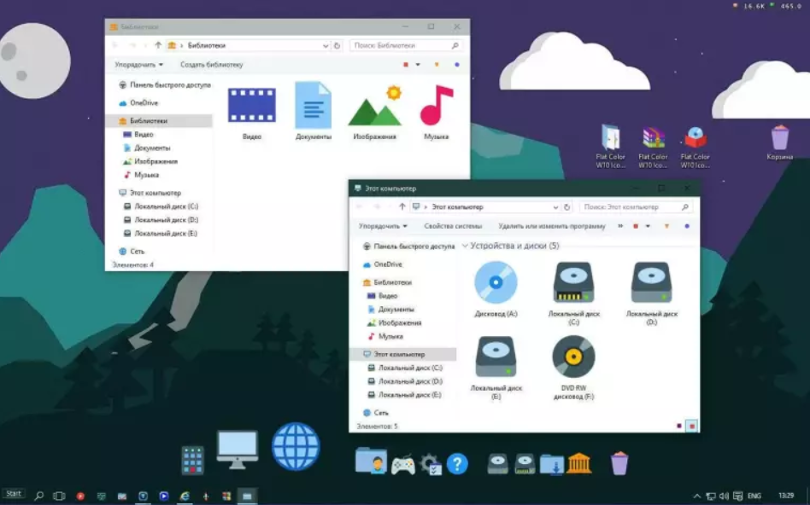
Task: Select Изображения in the Библиотеки window sidebar
Action: tap(155, 161)
